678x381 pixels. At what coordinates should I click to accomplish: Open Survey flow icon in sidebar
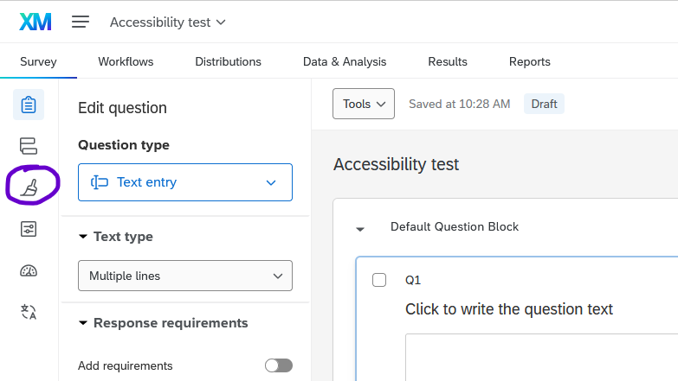click(29, 146)
